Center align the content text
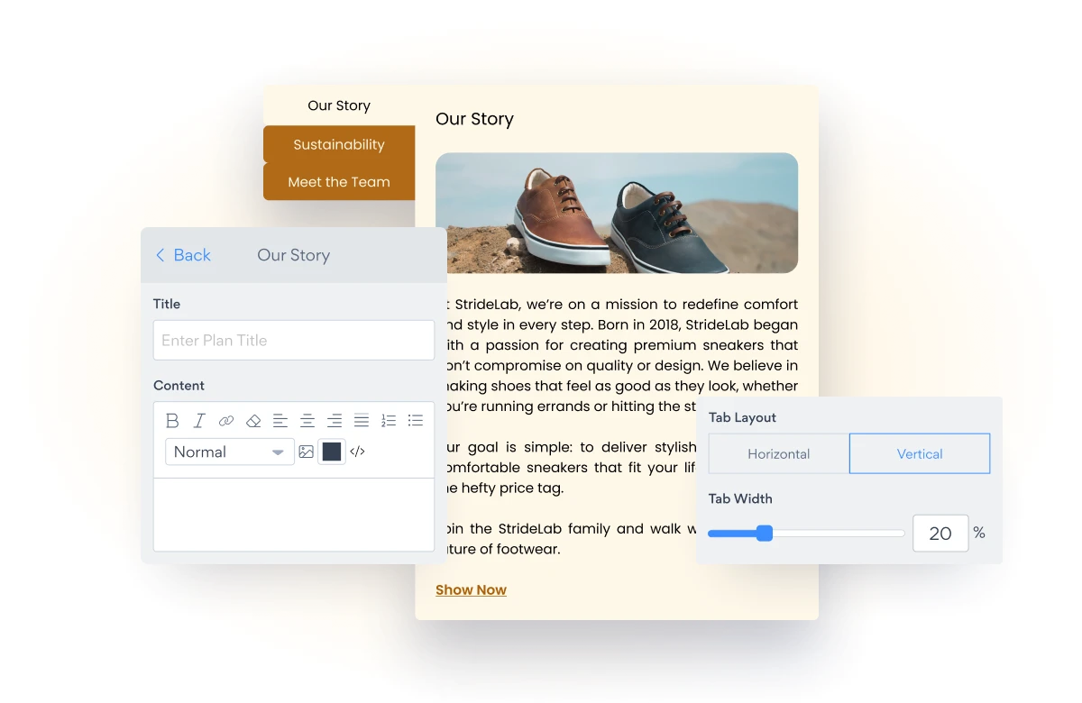 pos(307,421)
